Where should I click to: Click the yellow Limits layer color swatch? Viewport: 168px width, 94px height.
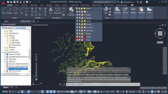click(x=85, y=21)
